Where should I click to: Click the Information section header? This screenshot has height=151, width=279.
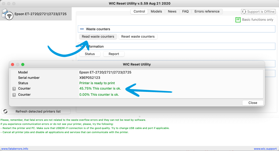click(x=177, y=46)
